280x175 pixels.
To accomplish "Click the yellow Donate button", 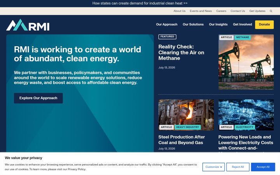I will tap(264, 24).
